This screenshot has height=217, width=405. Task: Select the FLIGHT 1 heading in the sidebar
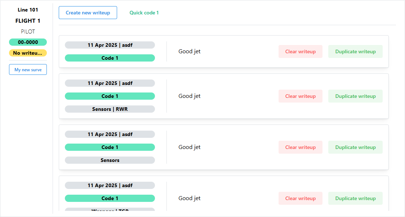[x=28, y=21]
